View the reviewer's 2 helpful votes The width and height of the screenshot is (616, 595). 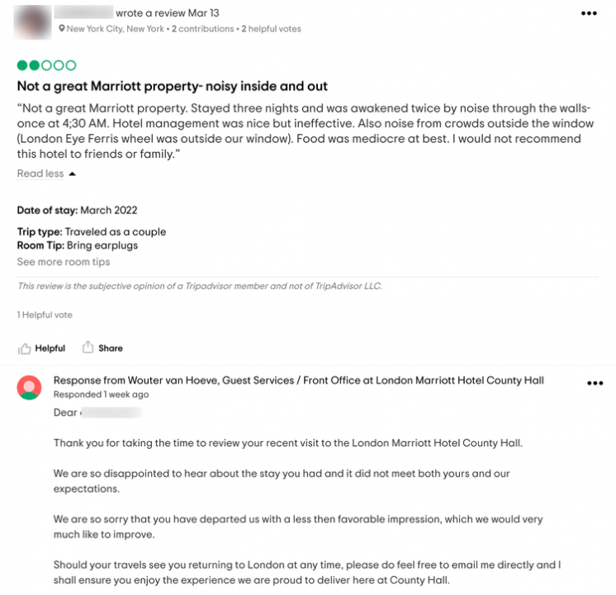(x=271, y=29)
